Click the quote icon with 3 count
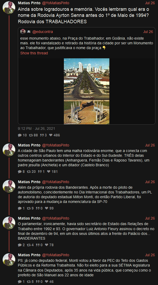158x285 pixels. [x=42, y=135]
